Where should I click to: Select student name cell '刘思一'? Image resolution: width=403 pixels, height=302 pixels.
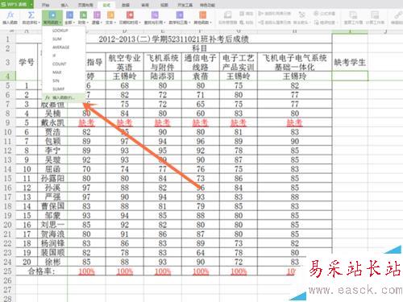52,225
